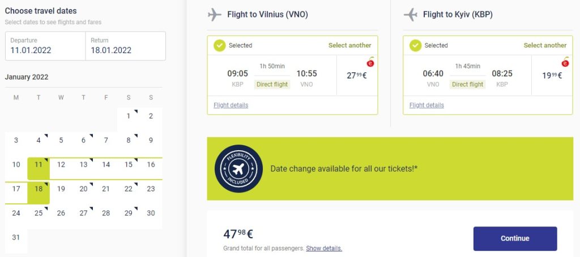Click the airplane icon beside Flight to Kyiv
The width and height of the screenshot is (580, 257).
click(x=410, y=15)
